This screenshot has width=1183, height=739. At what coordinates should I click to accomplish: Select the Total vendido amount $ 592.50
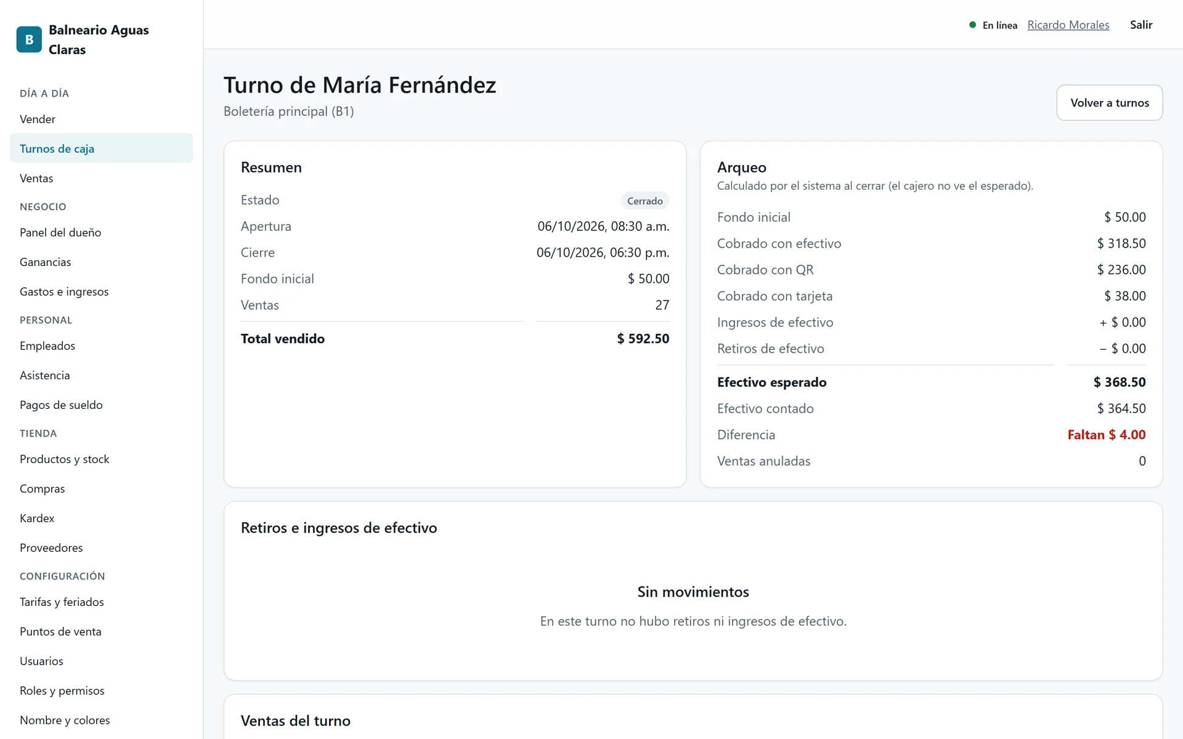(x=643, y=339)
